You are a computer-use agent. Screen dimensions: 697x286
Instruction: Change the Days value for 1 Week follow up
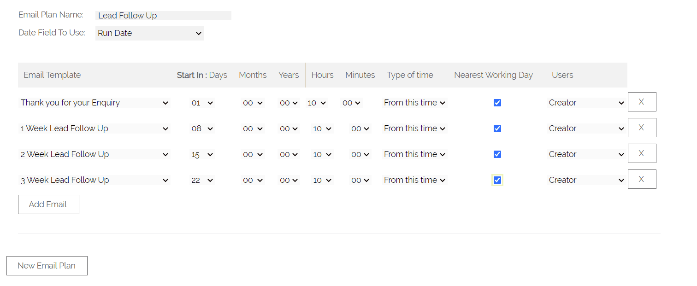click(x=202, y=128)
